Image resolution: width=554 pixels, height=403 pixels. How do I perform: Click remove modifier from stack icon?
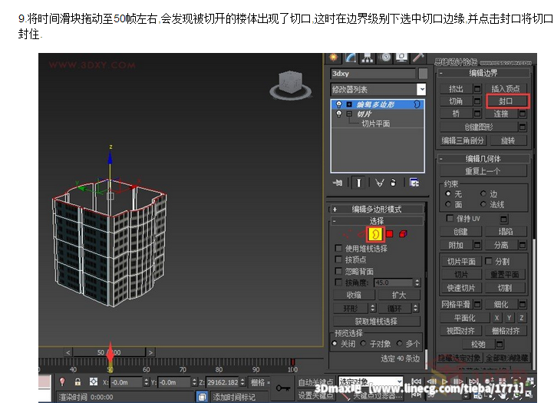[x=393, y=183]
